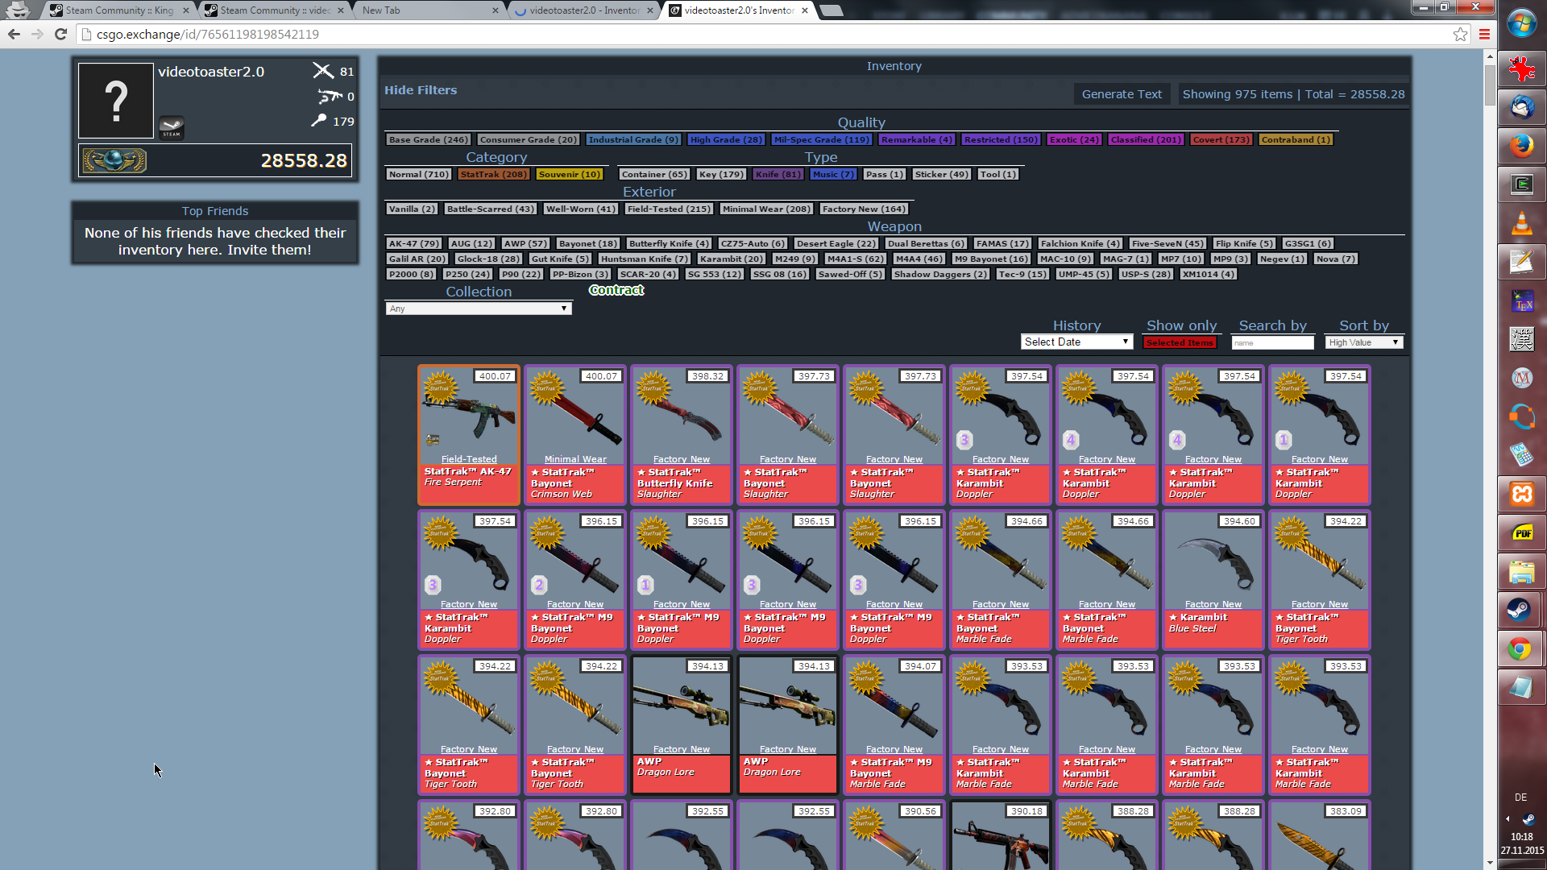Viewport: 1547px width, 870px height.
Task: Expand the Select Date history dropdown
Action: 1076,342
